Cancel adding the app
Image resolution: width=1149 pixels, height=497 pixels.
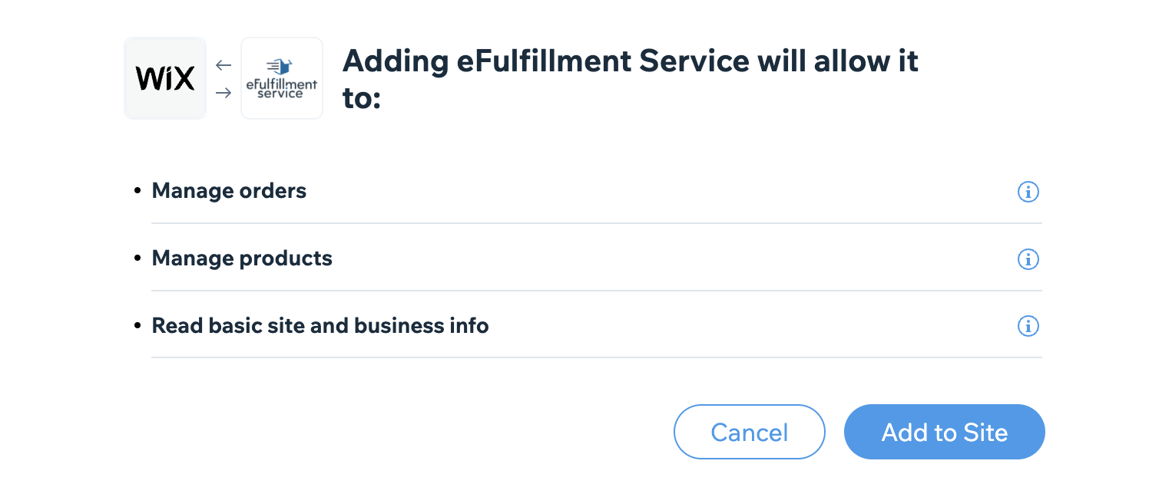(x=750, y=432)
